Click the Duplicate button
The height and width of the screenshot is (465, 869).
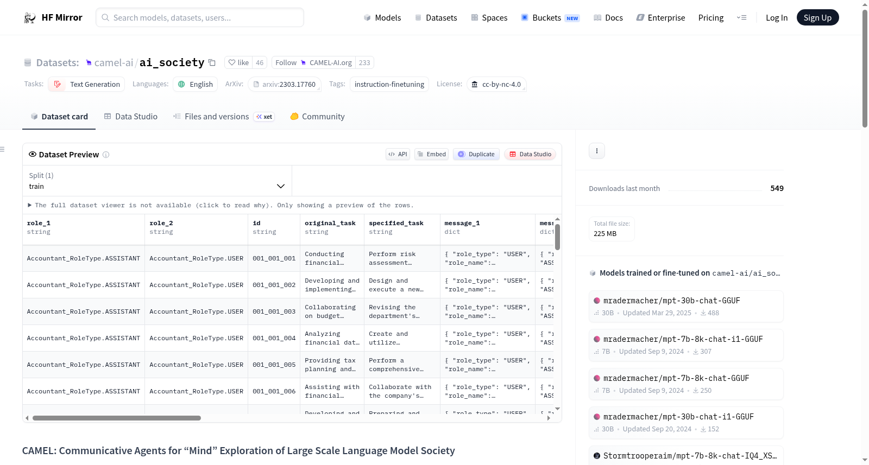click(476, 154)
